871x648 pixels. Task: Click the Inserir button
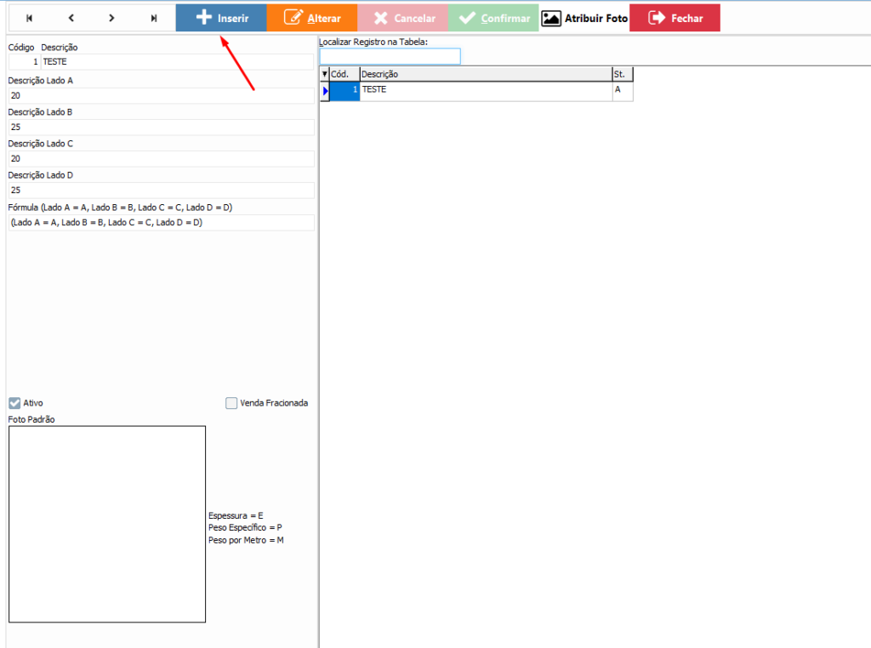point(221,18)
